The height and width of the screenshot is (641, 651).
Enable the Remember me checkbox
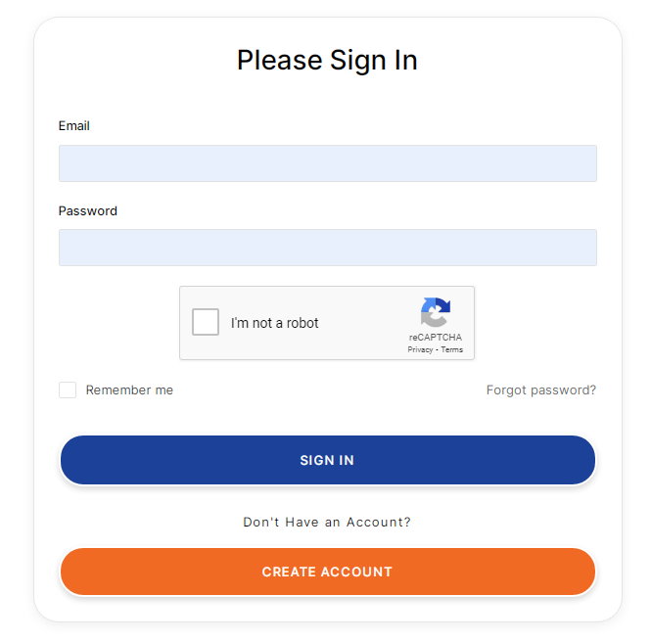pyautogui.click(x=68, y=389)
